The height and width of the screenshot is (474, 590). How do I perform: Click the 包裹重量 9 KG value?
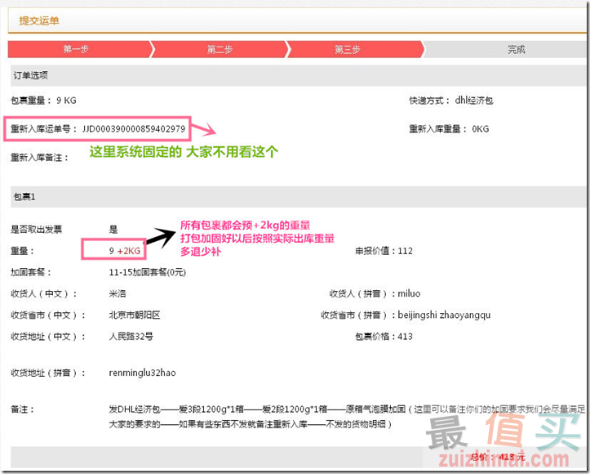pos(66,101)
